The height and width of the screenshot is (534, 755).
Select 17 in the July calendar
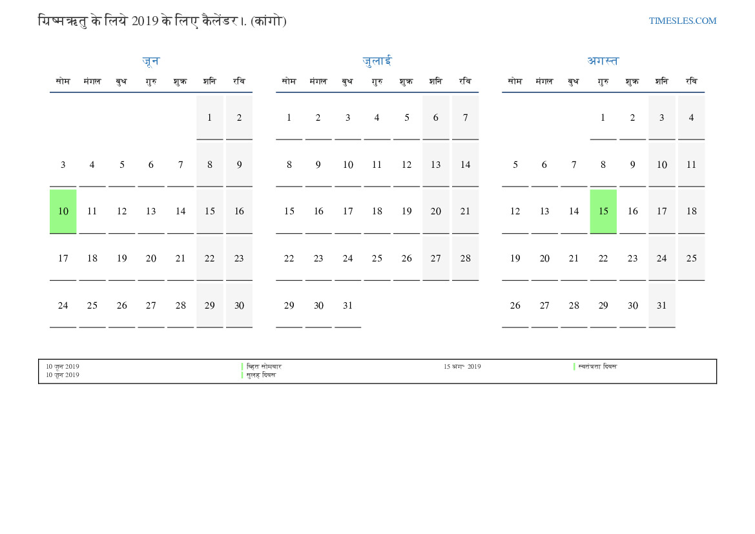coord(347,211)
